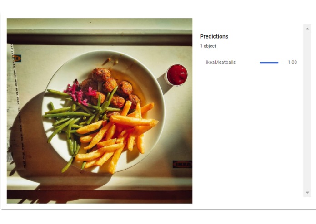Click the Predictions heading
The width and height of the screenshot is (316, 224).
[214, 36]
